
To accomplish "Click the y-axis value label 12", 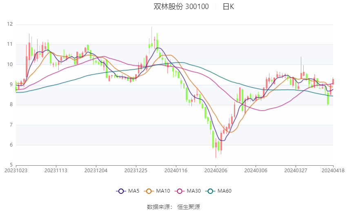I will [x=10, y=24].
